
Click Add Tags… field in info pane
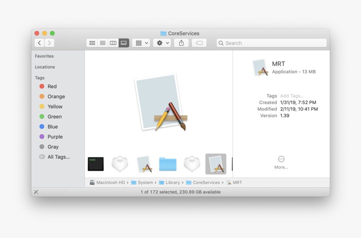(292, 96)
